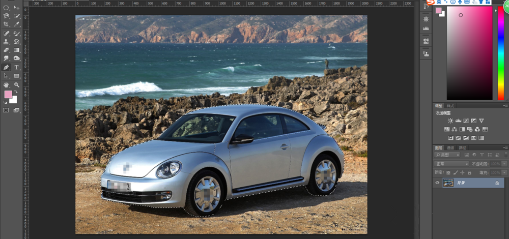The width and height of the screenshot is (509, 239).
Task: Open the pink foreground color in toolbar
Action: [x=8, y=95]
